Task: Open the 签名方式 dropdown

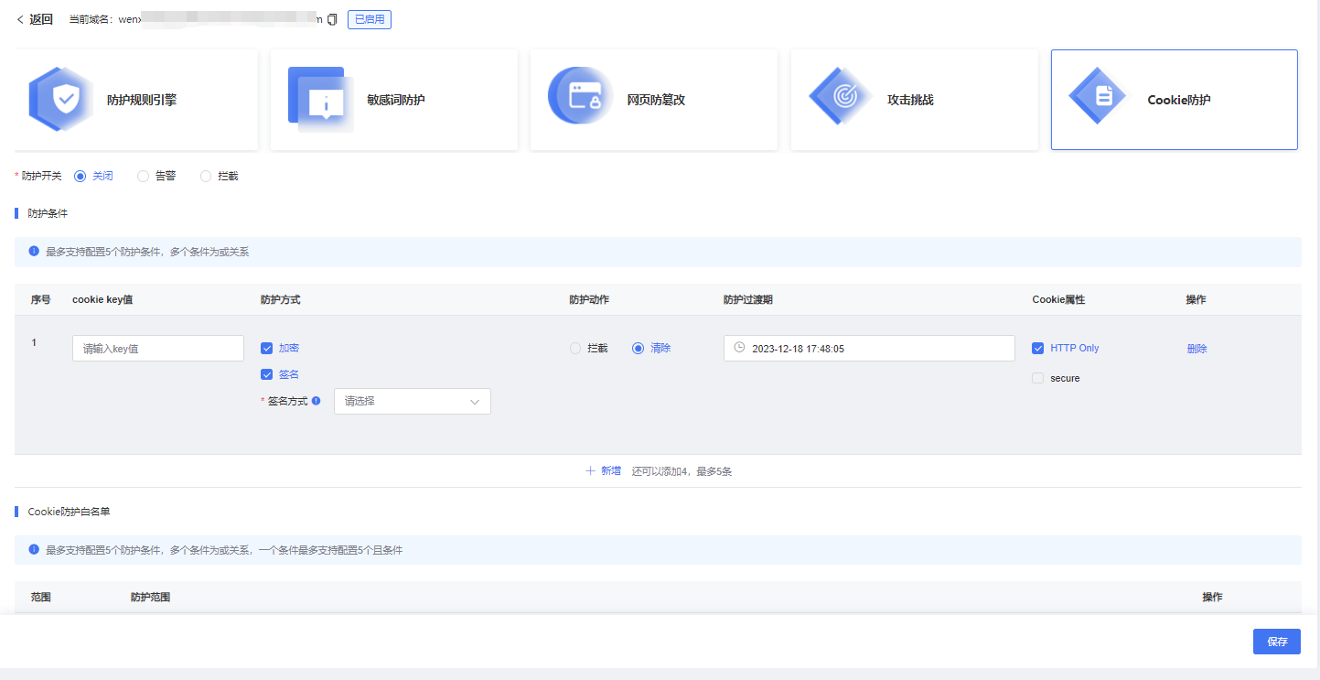Action: 412,402
